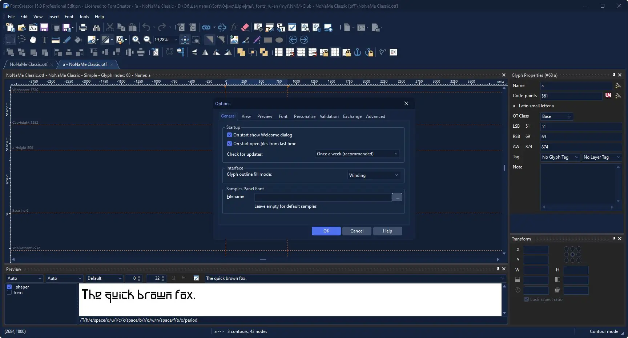Select the bottom-right transform origin radio button
The image size is (628, 338).
(x=579, y=261)
